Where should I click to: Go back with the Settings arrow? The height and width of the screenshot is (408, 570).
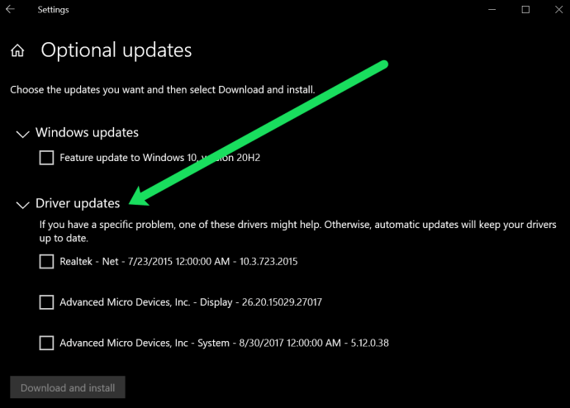click(10, 9)
